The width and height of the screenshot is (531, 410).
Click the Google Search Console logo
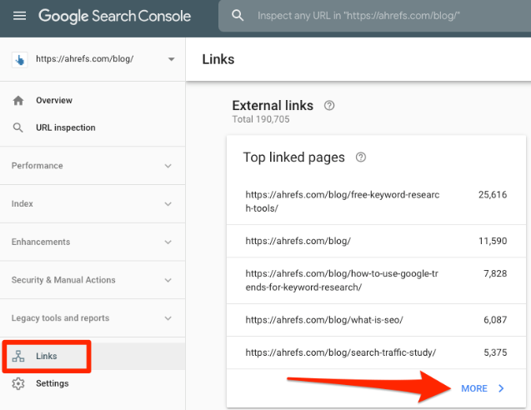tap(114, 17)
